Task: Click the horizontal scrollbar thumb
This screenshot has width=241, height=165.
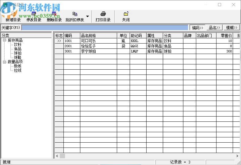Action: (62, 156)
